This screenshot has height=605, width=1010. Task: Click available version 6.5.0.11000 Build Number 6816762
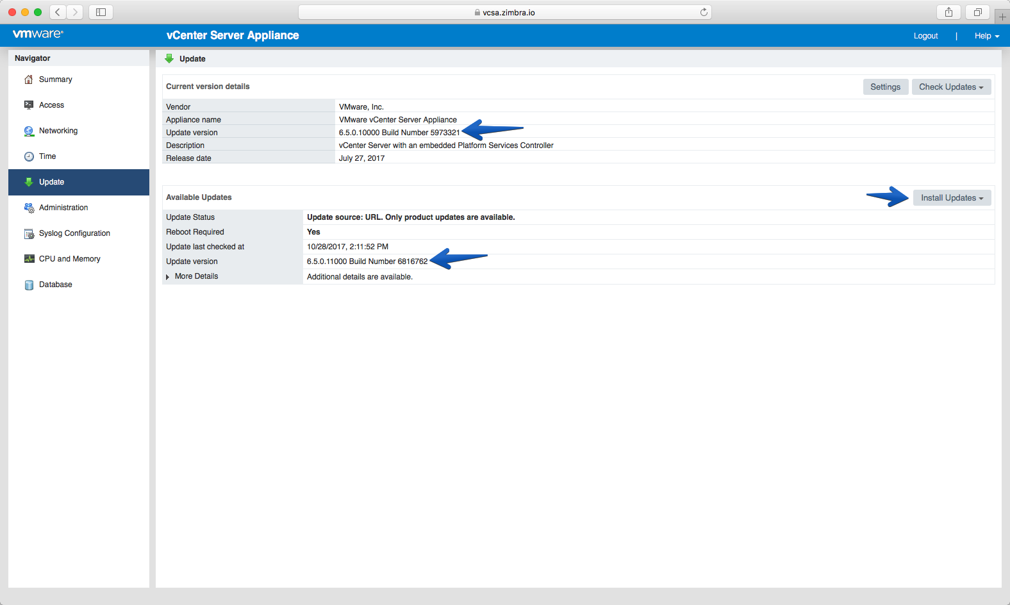367,261
